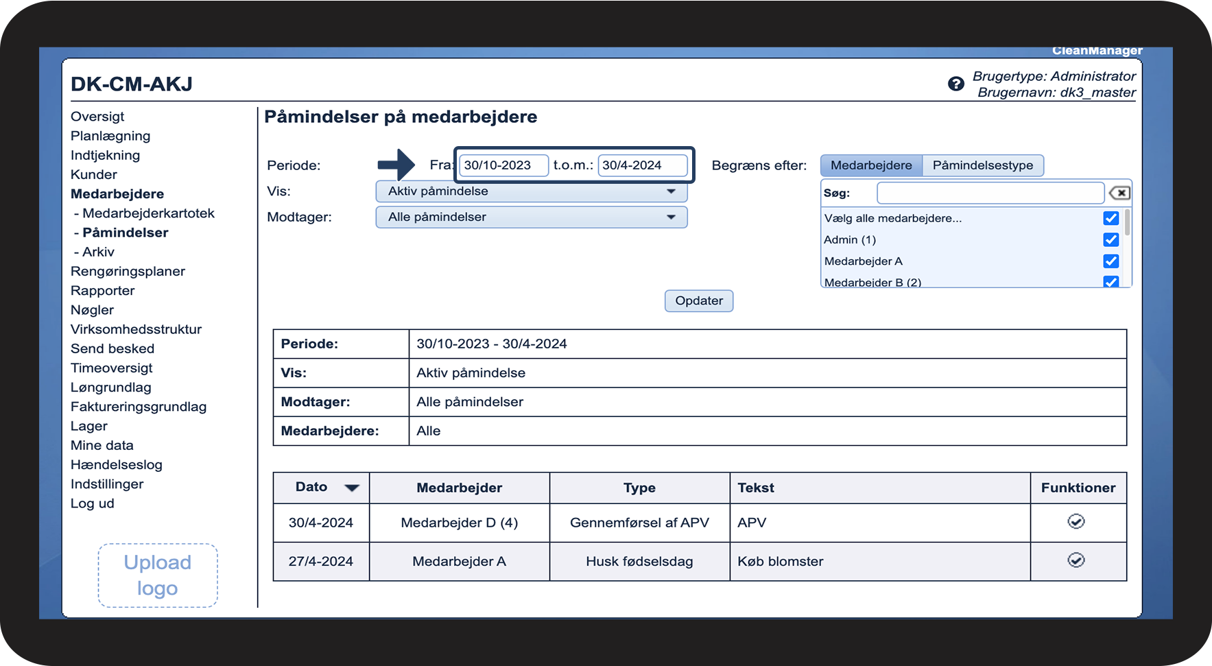Mark the Køb blomster reminder as done
This screenshot has height=666, width=1212.
point(1076,561)
